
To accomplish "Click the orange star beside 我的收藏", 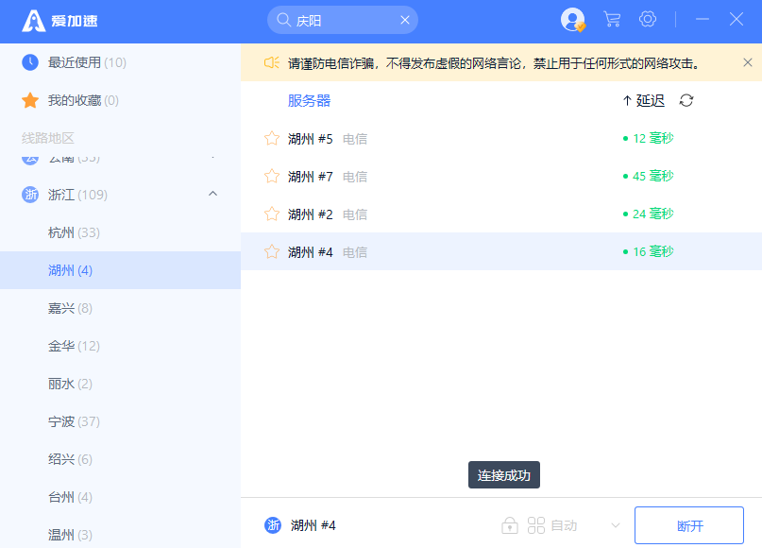I will 30,100.
